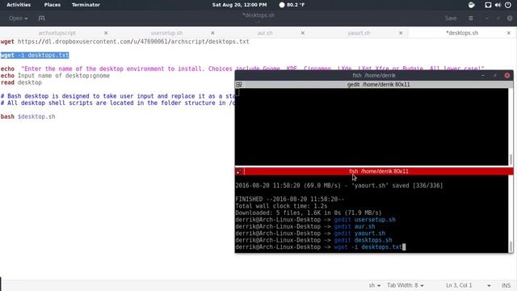
Task: Click the 'wget -i desktops.txt' terminal prompt line
Action: tap(320, 247)
